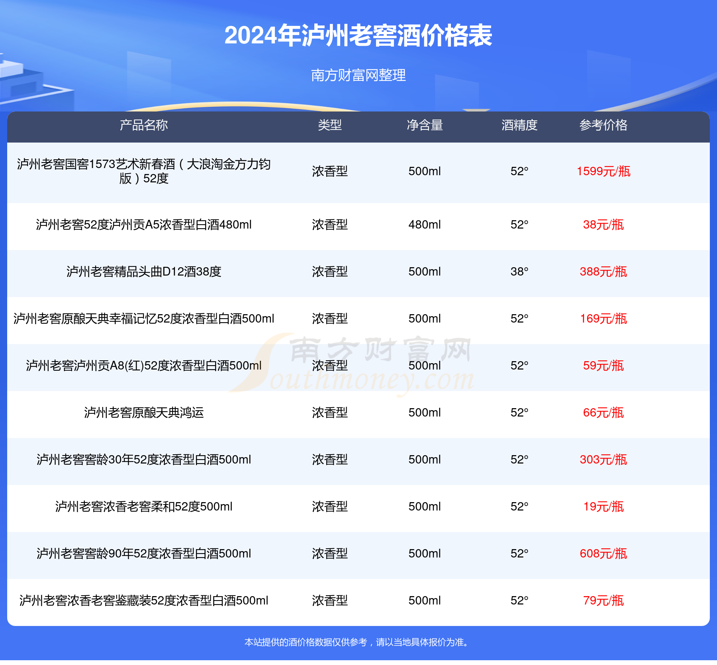Click 浓香型 in the 天典鸿运 row
This screenshot has height=665, width=717.
pyautogui.click(x=330, y=413)
